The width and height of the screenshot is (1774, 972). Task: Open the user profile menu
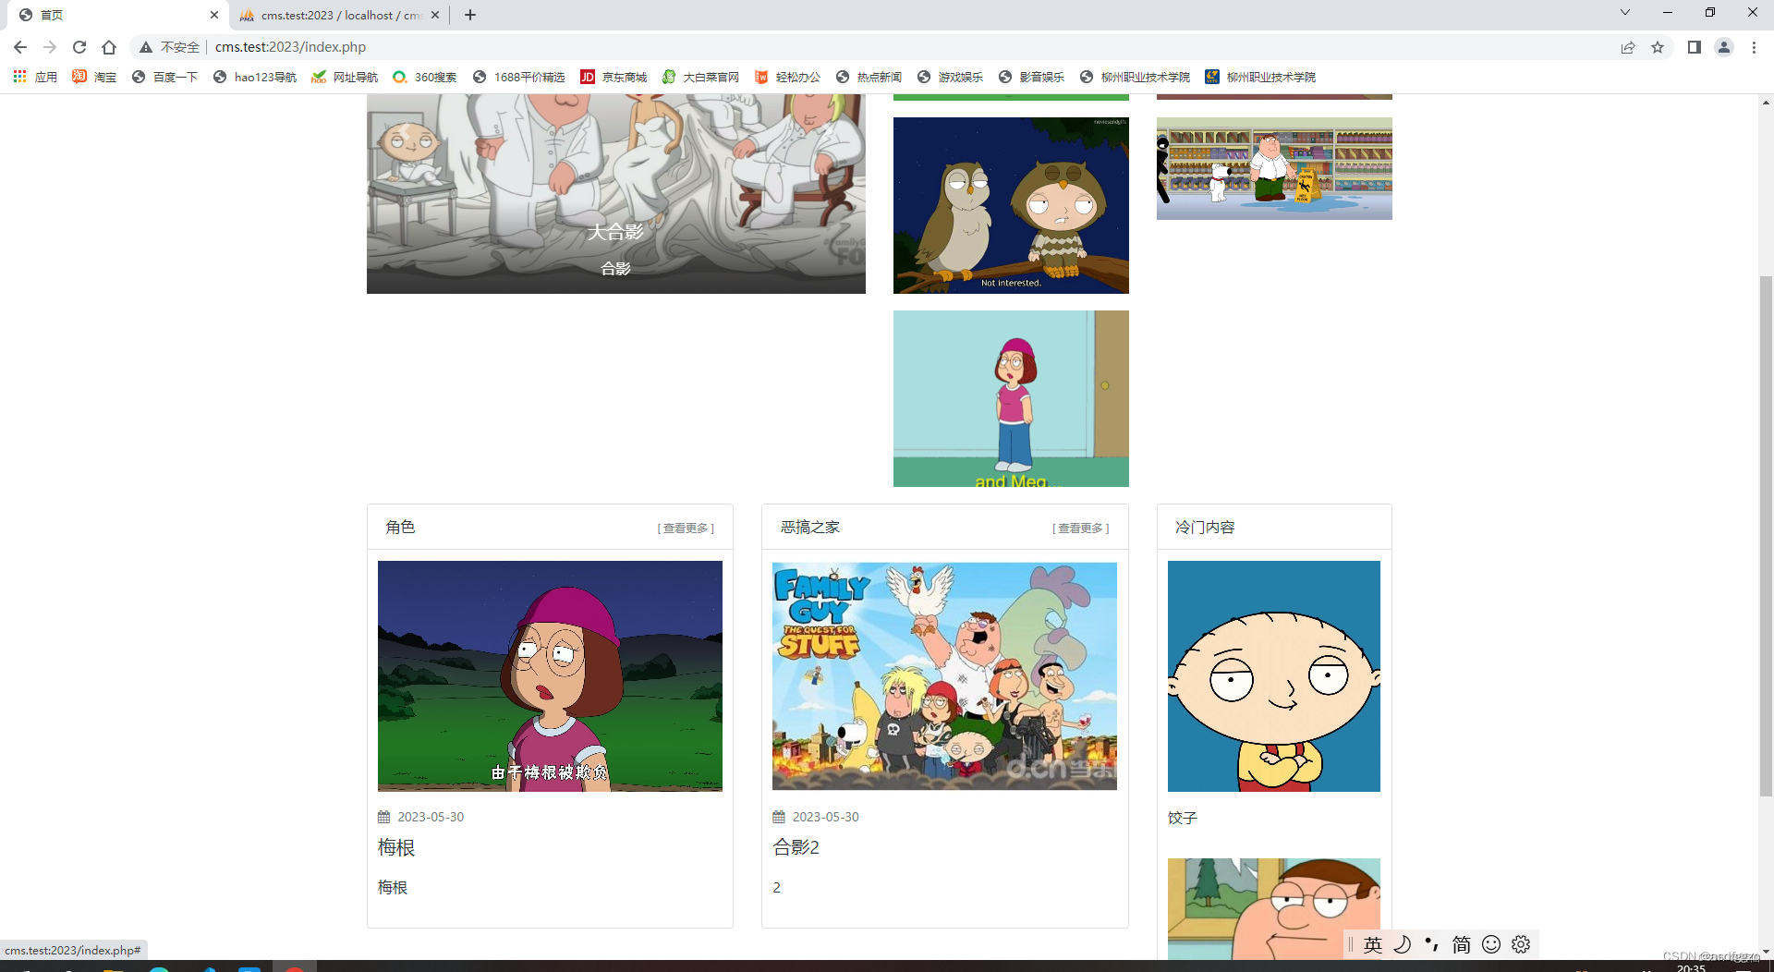click(1724, 47)
